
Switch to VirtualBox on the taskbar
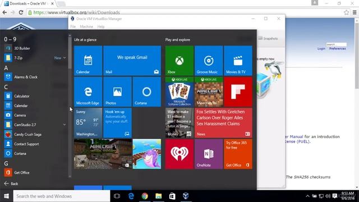[186, 196]
